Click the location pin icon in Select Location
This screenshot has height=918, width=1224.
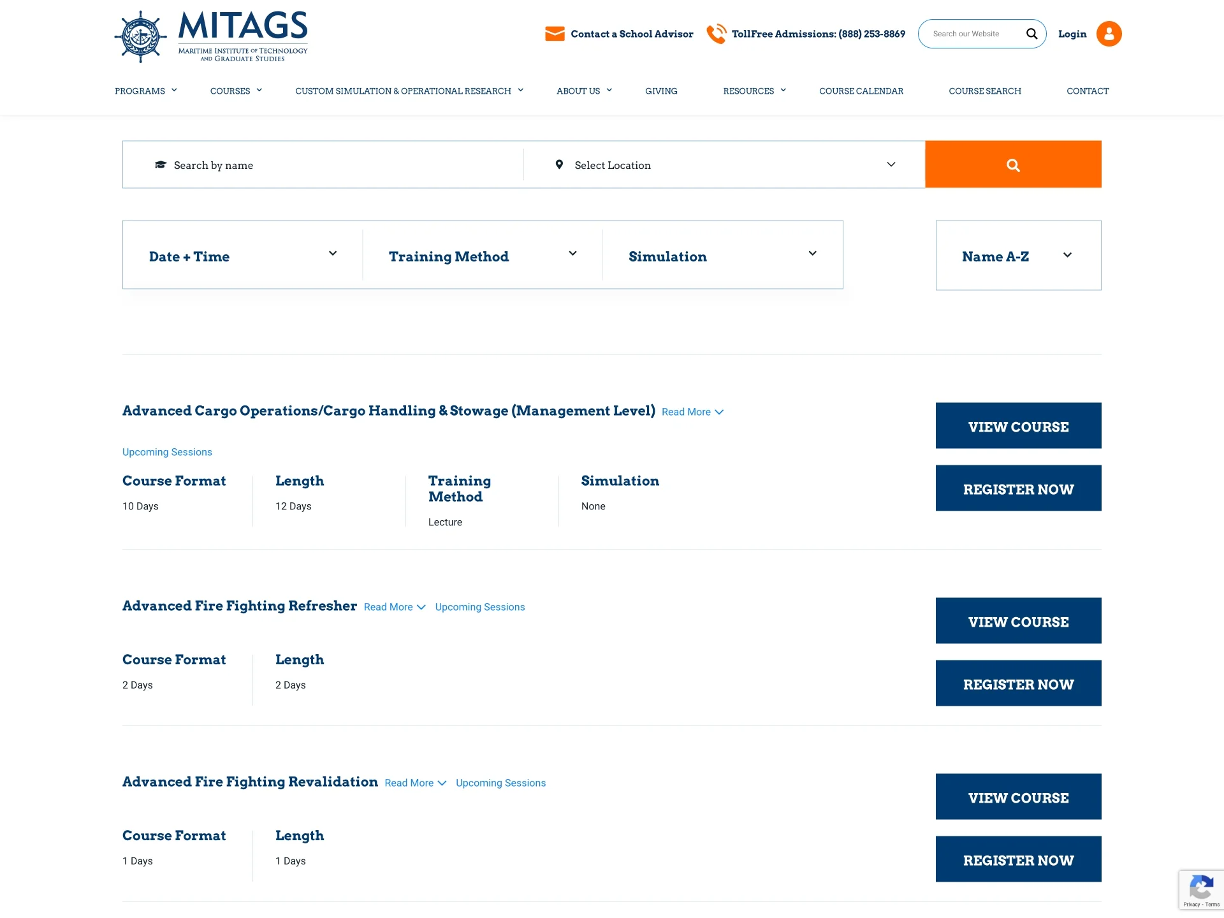point(559,164)
